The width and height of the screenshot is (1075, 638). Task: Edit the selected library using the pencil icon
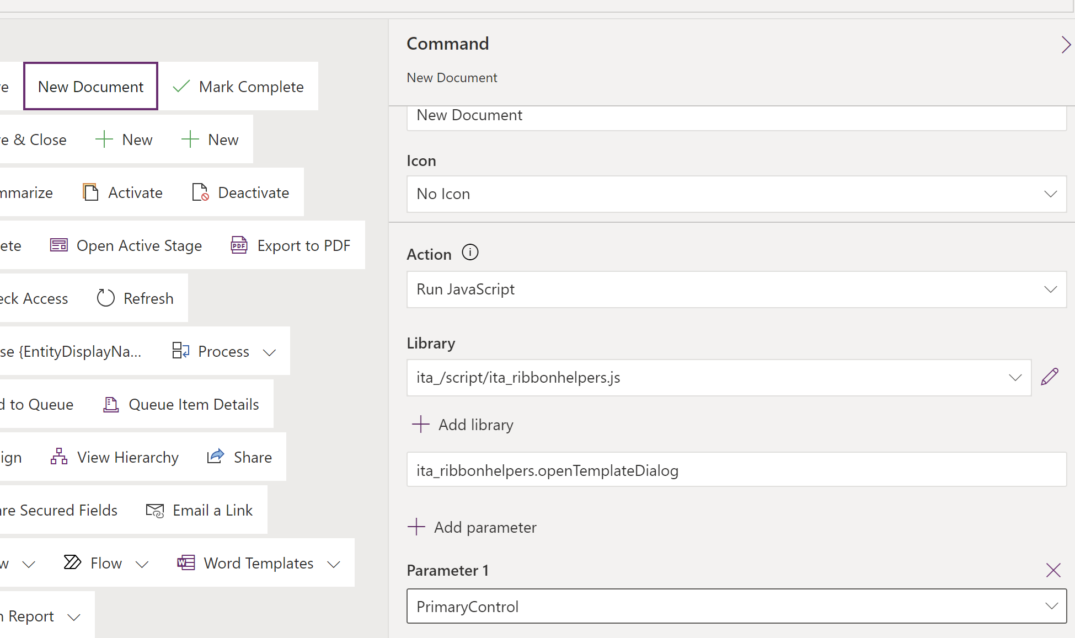[x=1050, y=377]
